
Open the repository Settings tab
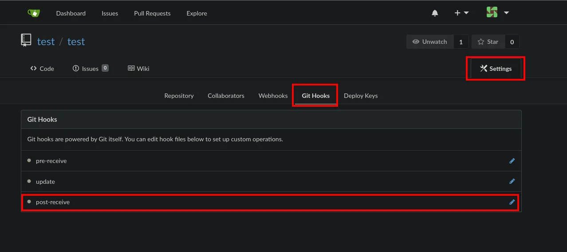496,68
